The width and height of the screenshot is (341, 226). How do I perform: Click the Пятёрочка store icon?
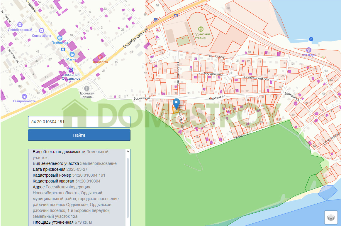click(x=60, y=38)
